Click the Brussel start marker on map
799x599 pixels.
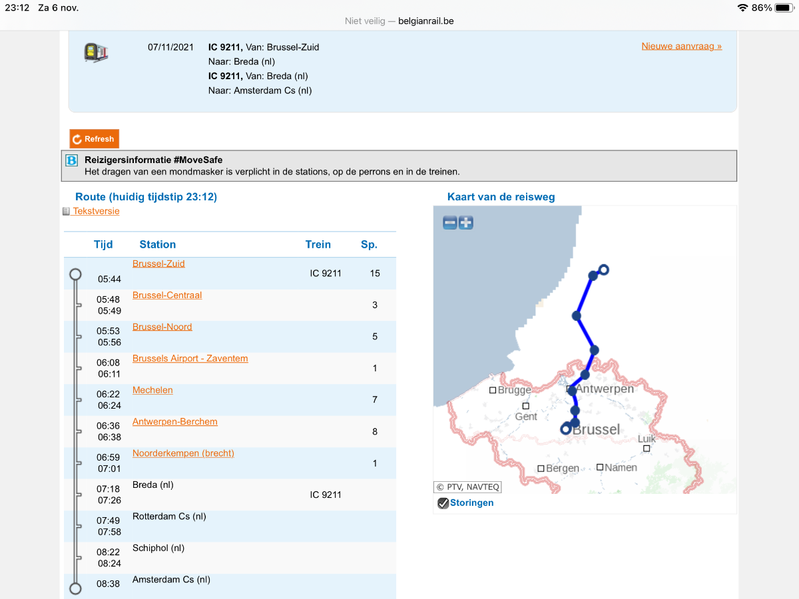coord(565,429)
